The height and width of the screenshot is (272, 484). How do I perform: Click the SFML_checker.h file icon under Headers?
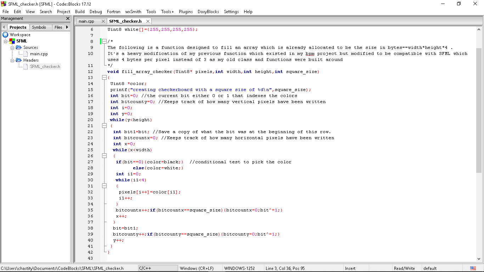pyautogui.click(x=25, y=66)
